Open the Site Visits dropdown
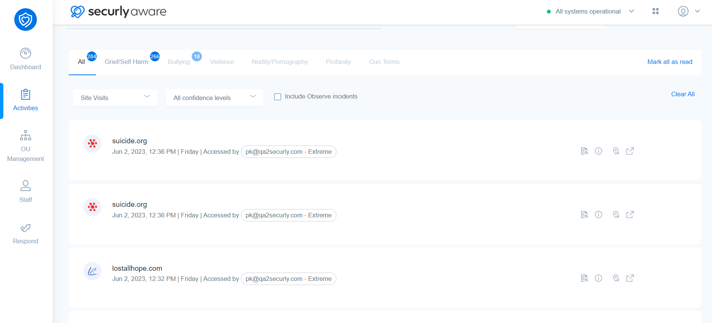Viewport: 712px width, 323px height. pyautogui.click(x=115, y=98)
